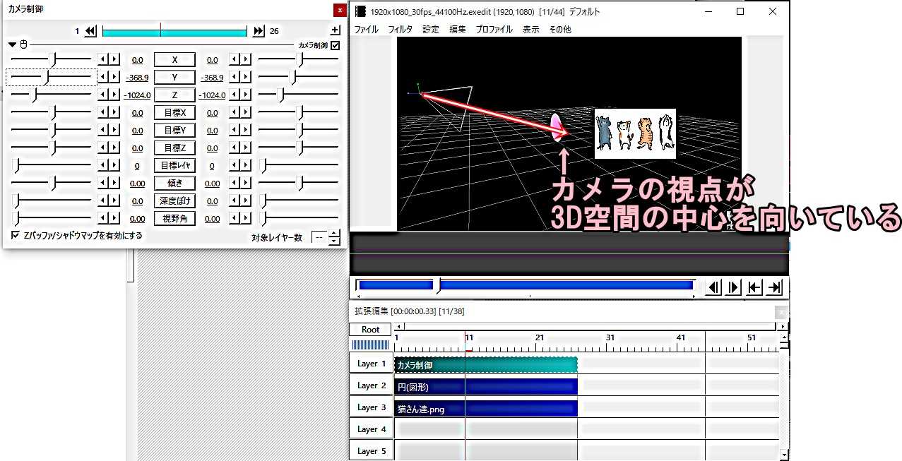
Task: Collapse camera parameters with the triangle expander
Action: [x=12, y=44]
